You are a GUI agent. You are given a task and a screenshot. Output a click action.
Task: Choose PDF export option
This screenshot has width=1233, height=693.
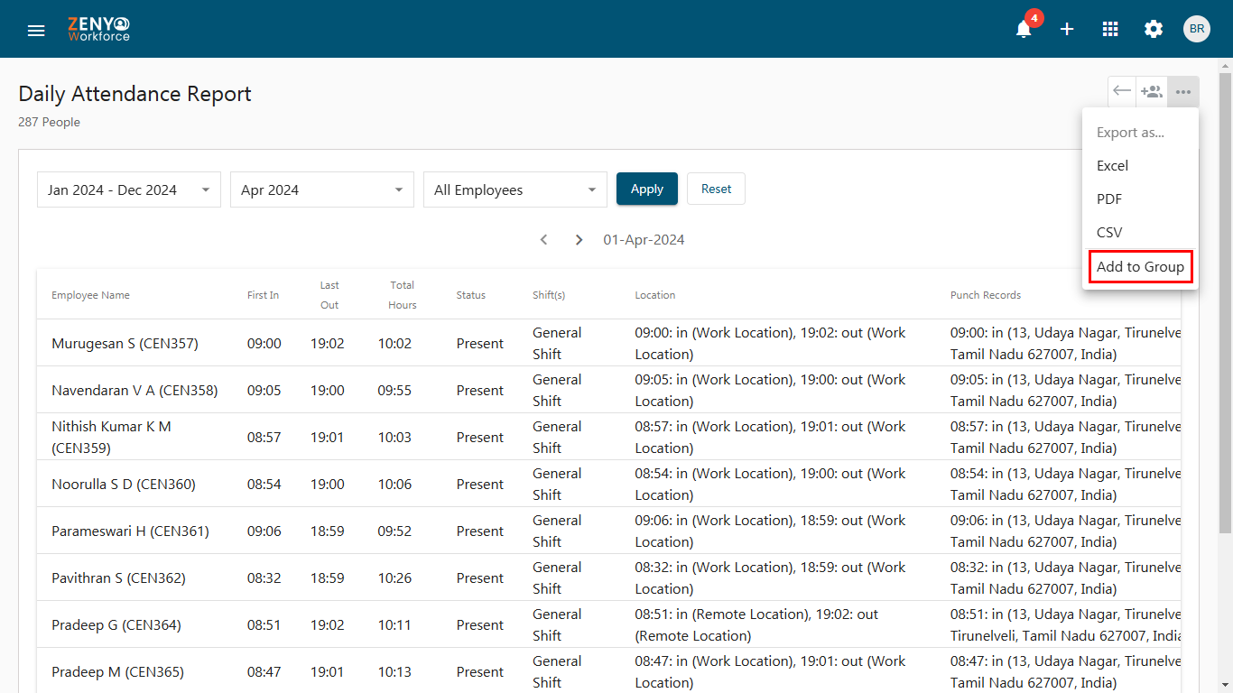point(1140,199)
